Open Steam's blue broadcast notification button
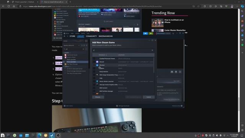245x138 pixels. pos(145,33)
